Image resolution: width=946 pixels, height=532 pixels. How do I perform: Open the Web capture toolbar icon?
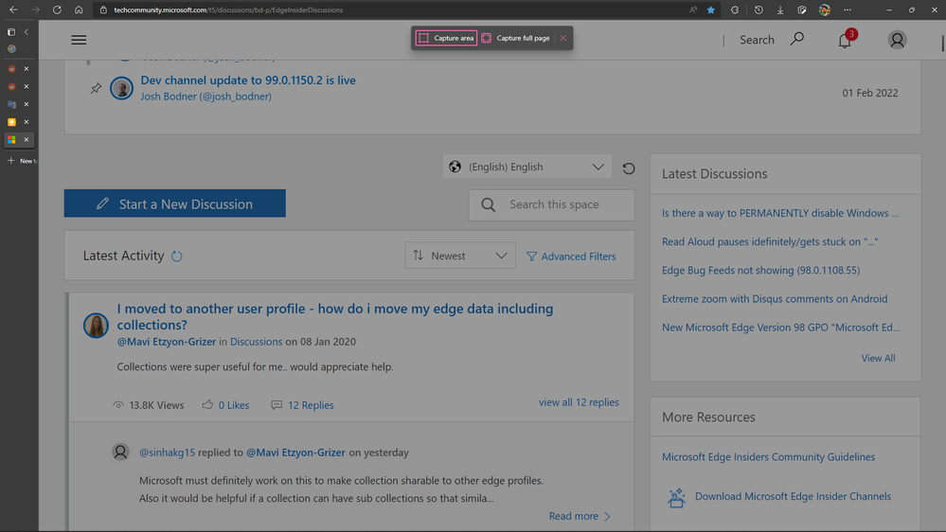click(x=802, y=9)
